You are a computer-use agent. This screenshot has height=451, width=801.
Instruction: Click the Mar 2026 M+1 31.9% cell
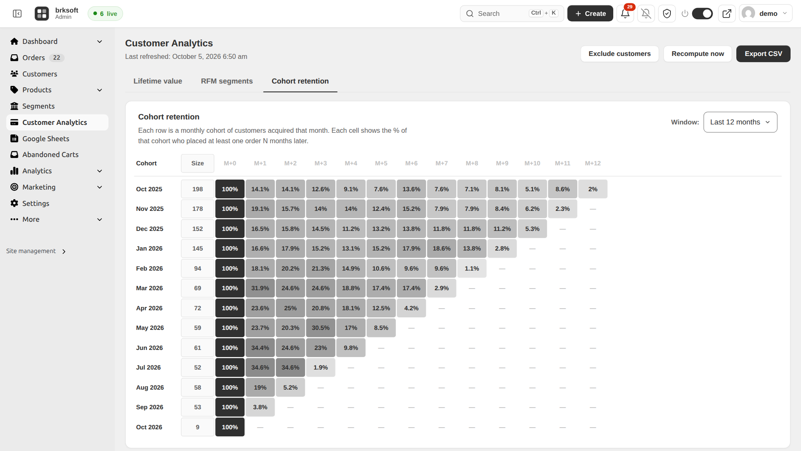click(x=260, y=288)
